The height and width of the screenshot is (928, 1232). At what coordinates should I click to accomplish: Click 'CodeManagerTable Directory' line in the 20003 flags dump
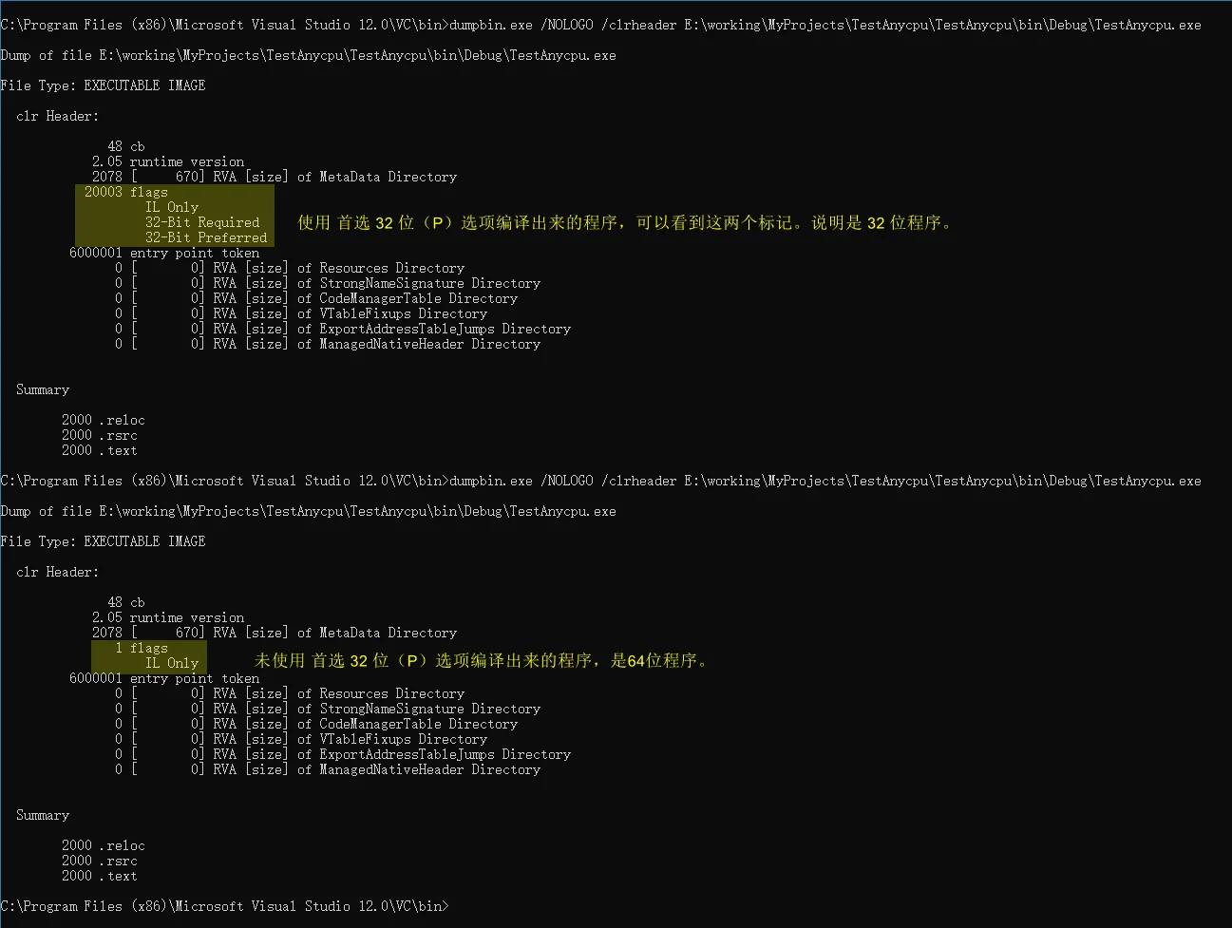coord(315,298)
